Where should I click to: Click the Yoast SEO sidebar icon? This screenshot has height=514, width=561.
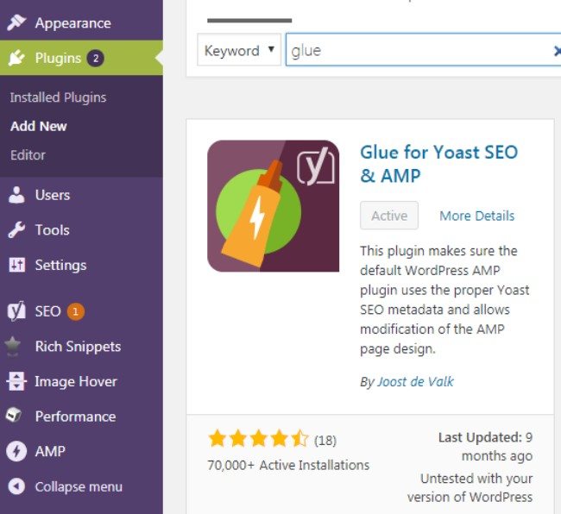(x=16, y=310)
